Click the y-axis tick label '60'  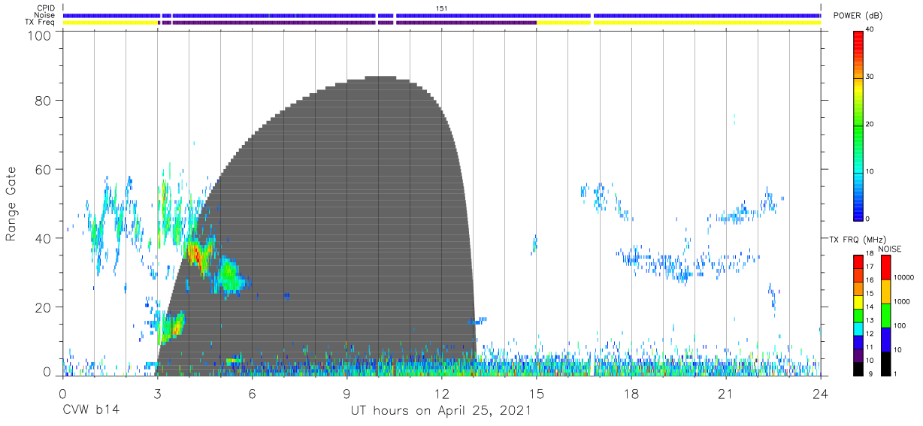[43, 169]
